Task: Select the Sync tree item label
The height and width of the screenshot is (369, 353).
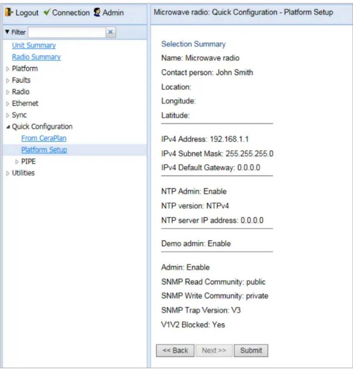Action: pyautogui.click(x=19, y=115)
